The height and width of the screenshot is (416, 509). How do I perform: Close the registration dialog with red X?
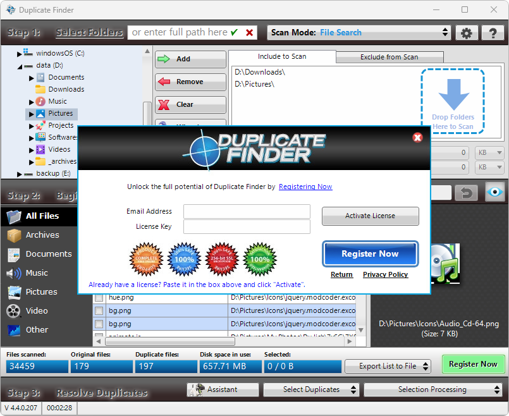click(417, 138)
